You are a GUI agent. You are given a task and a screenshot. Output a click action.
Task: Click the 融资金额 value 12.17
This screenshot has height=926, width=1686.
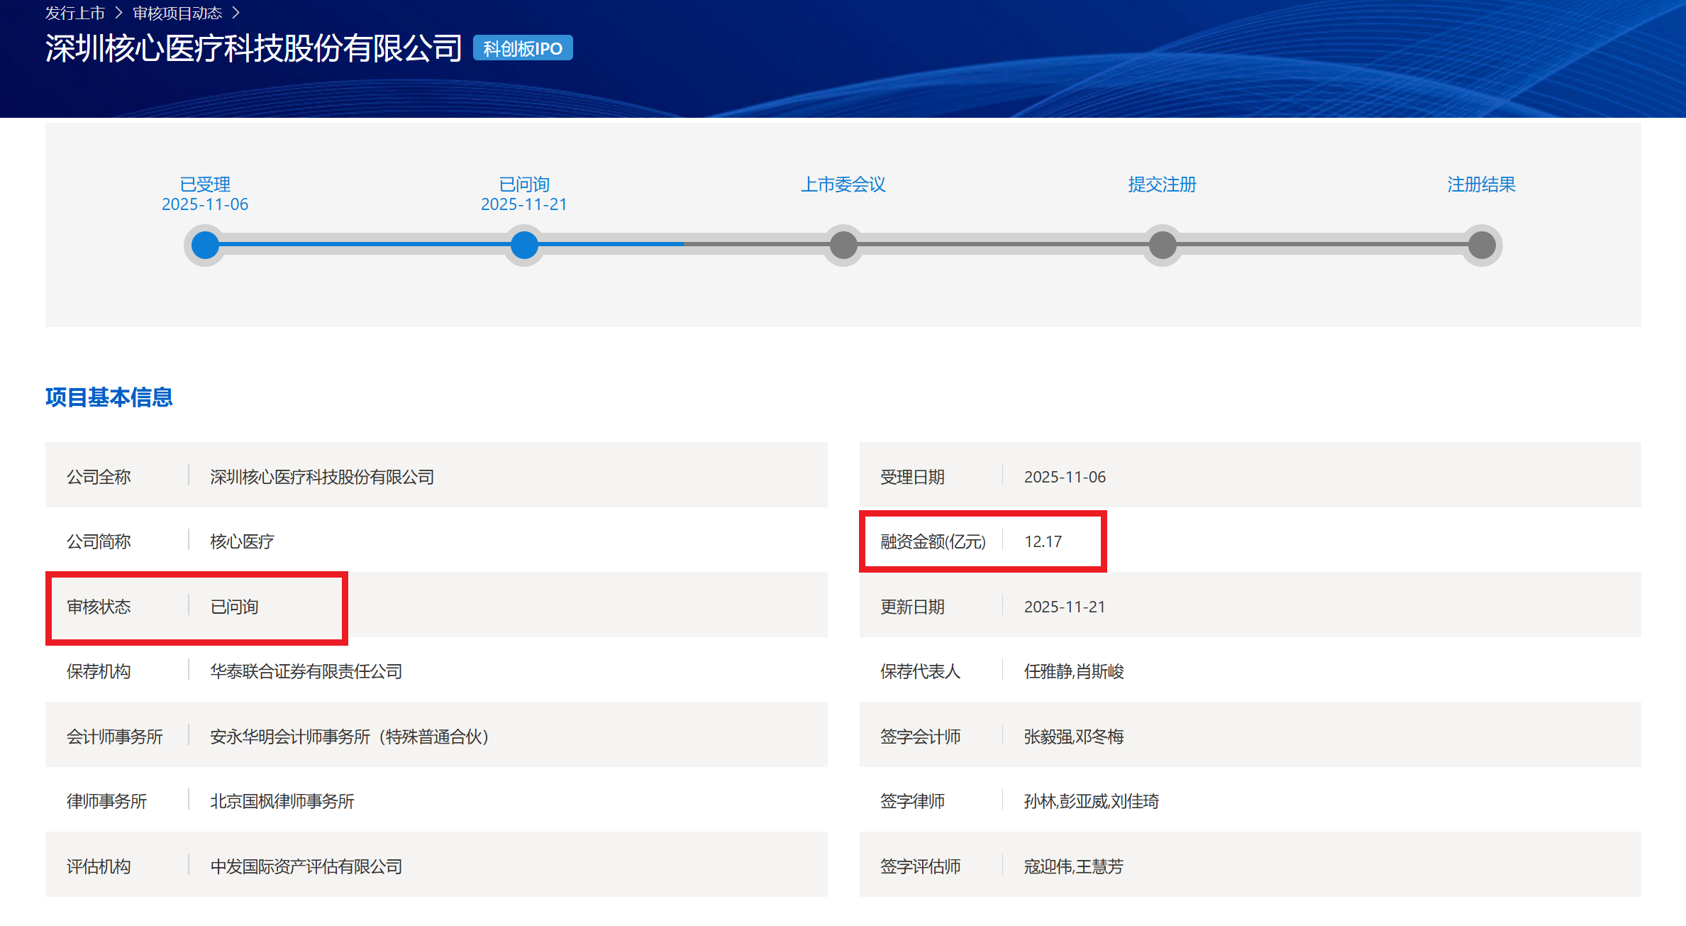click(1043, 541)
